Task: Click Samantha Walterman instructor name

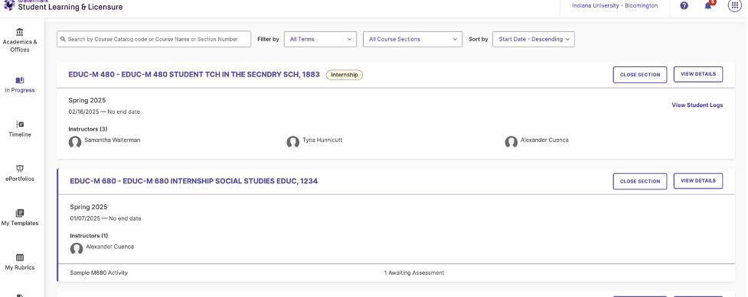Action: coord(112,140)
